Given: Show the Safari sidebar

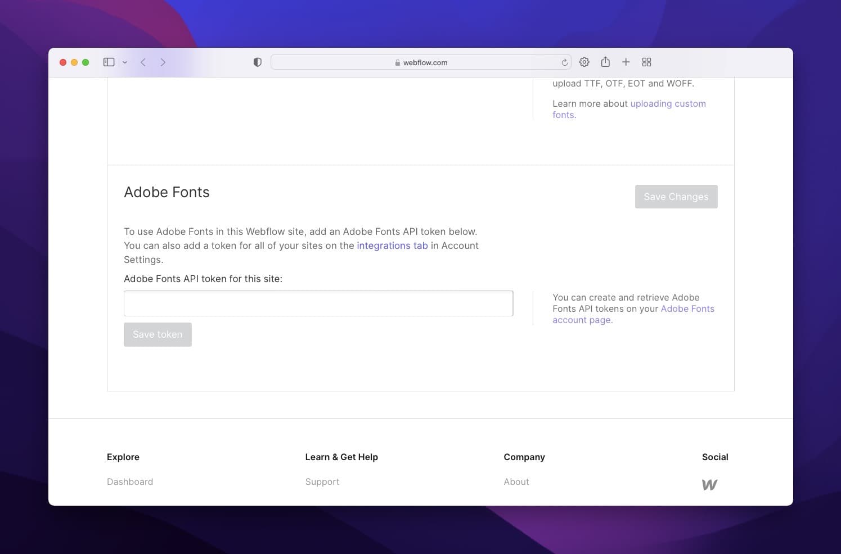Looking at the screenshot, I should tap(109, 62).
